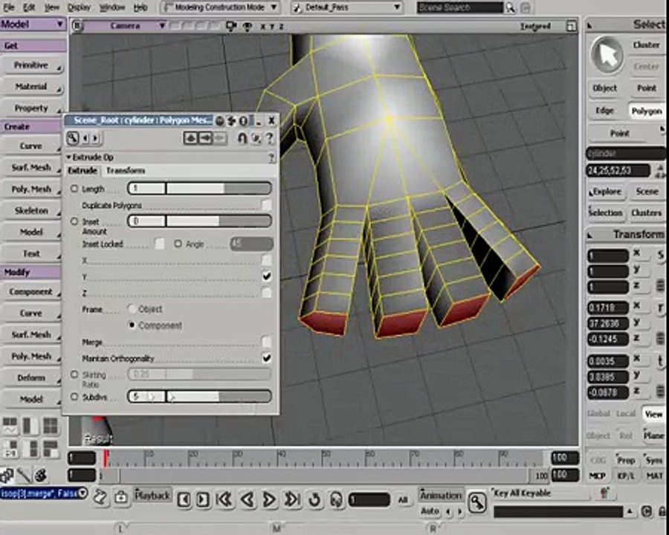The height and width of the screenshot is (535, 669).
Task: Click the current frame number field
Action: click(x=369, y=499)
